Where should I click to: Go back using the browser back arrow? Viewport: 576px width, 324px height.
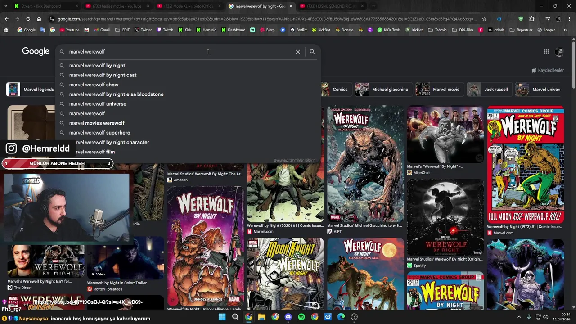click(x=6, y=19)
